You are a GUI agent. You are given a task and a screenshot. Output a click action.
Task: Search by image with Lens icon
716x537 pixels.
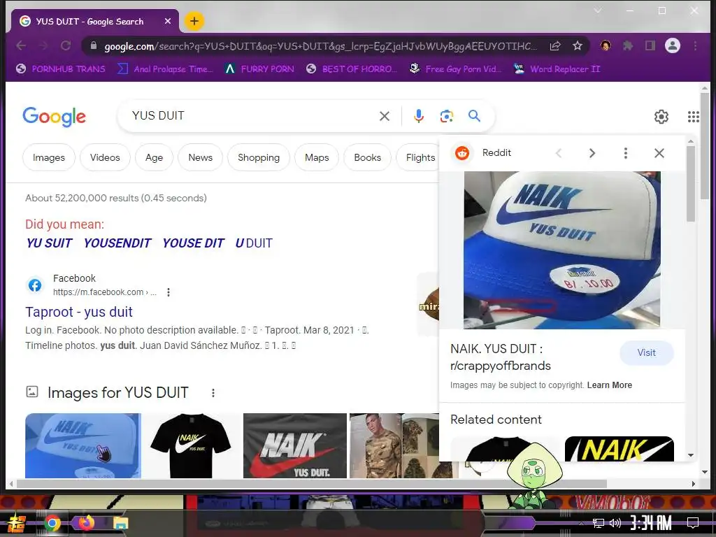pos(446,116)
